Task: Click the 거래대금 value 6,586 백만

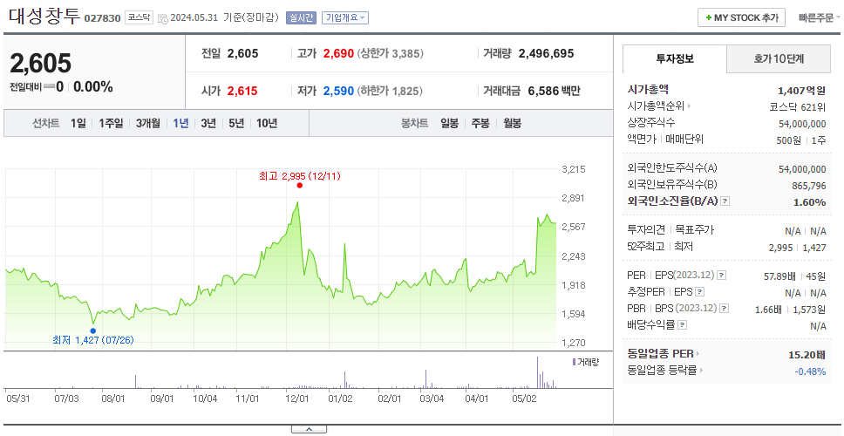Action: (x=554, y=91)
